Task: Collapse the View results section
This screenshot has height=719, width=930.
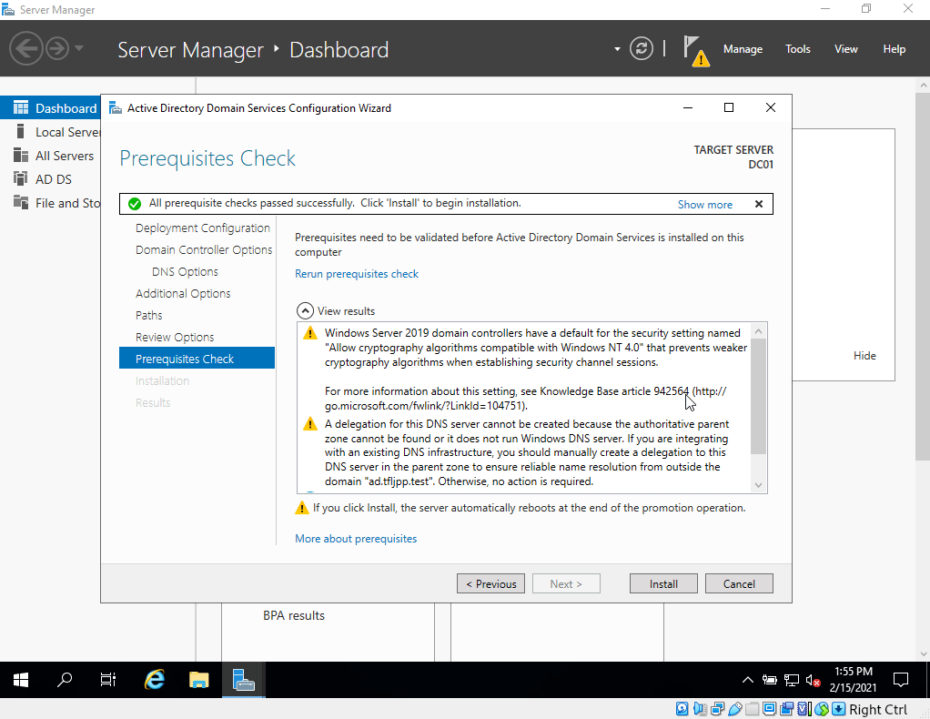Action: point(306,310)
